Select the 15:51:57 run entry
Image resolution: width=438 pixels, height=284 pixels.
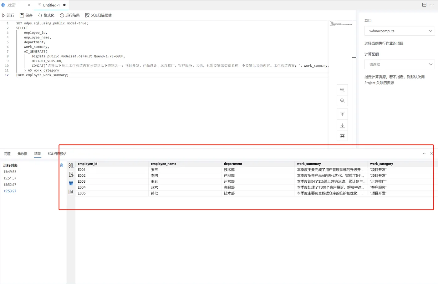(10, 178)
